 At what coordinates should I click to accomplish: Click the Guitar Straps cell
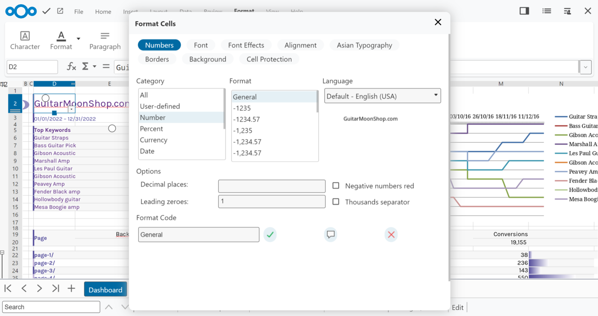tap(51, 138)
